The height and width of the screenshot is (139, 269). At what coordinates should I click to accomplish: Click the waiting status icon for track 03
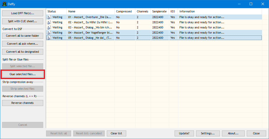49,28
